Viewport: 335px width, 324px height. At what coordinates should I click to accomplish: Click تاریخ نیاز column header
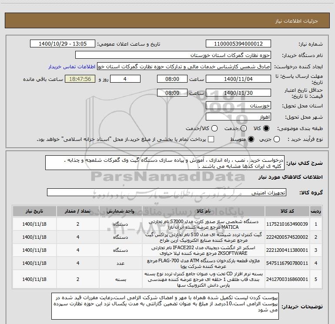click(34, 211)
